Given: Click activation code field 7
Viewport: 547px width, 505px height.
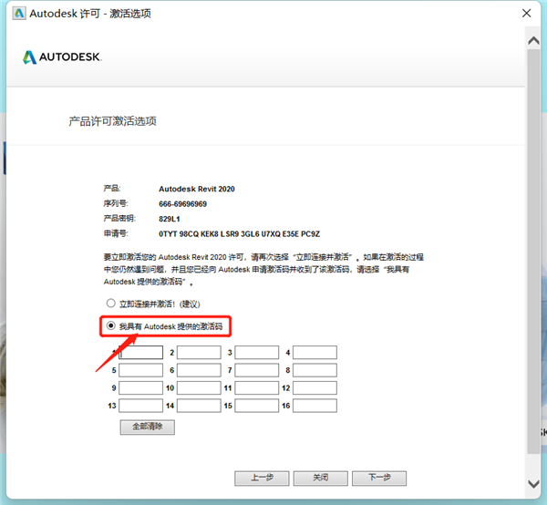Looking at the screenshot, I should pos(257,371).
